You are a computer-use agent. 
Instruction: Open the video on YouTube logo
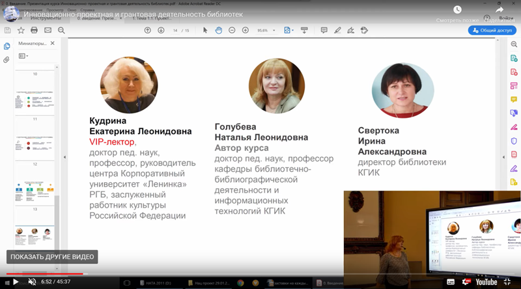[486, 282]
